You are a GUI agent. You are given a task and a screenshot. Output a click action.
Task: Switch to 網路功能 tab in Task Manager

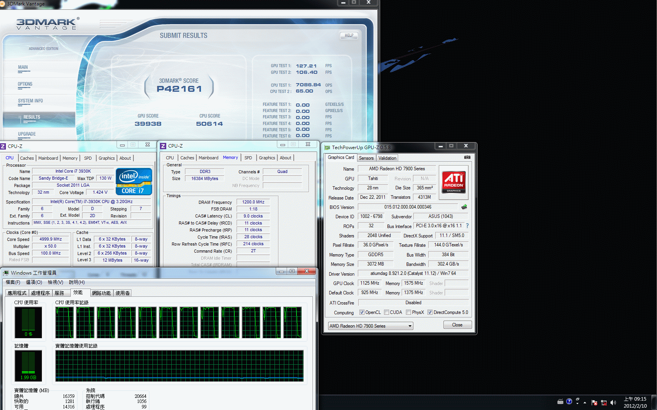coord(101,293)
